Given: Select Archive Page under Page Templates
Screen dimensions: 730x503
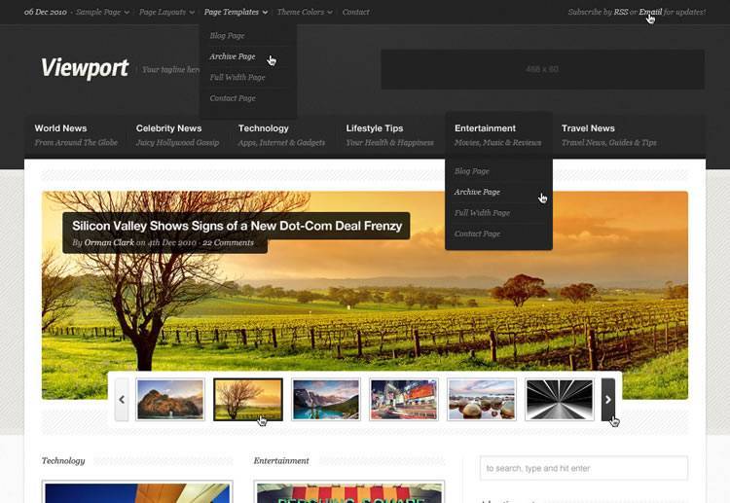Looking at the screenshot, I should pos(233,56).
